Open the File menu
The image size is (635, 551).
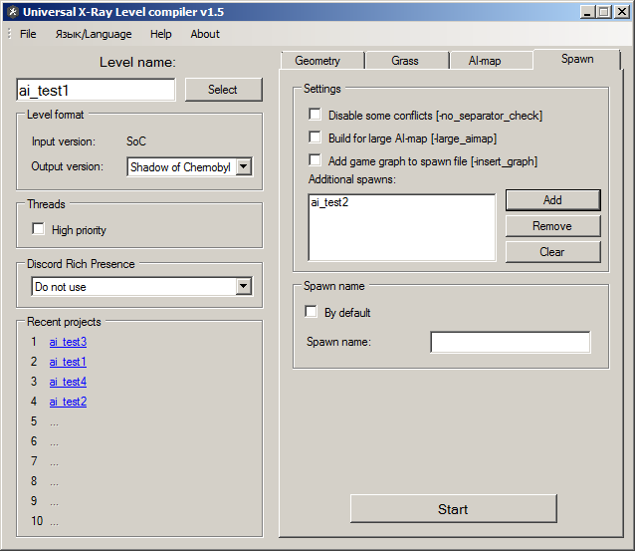28,34
